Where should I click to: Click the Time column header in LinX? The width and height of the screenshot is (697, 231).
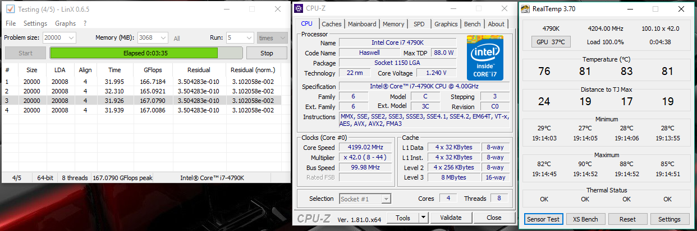click(114, 70)
